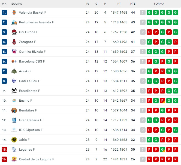
Task: Click the Valencia Basket F team logo
Action: click(14, 13)
